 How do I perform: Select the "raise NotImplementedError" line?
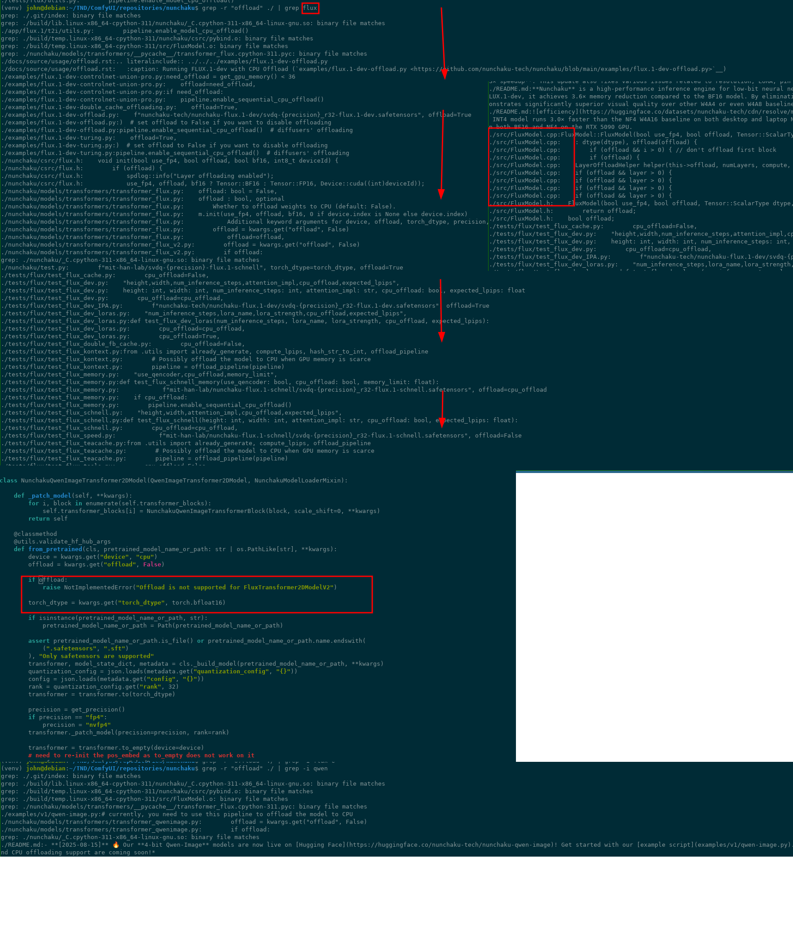189,588
